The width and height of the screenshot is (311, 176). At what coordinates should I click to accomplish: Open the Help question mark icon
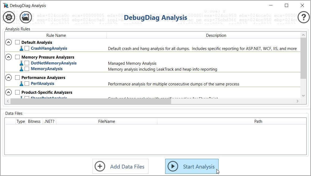[303, 17]
